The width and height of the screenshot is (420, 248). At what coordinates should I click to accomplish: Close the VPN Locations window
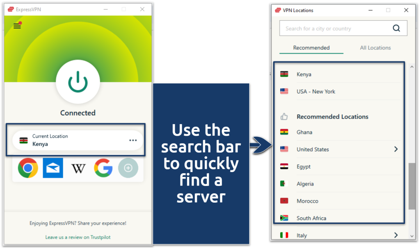coord(406,10)
